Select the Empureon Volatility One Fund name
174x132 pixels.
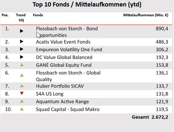click(x=69, y=50)
